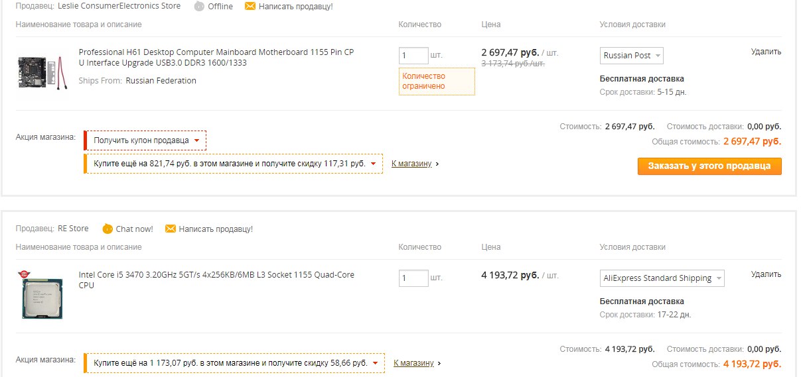Click the Intel CPU quantity input field
This screenshot has height=377, width=801.
413,278
